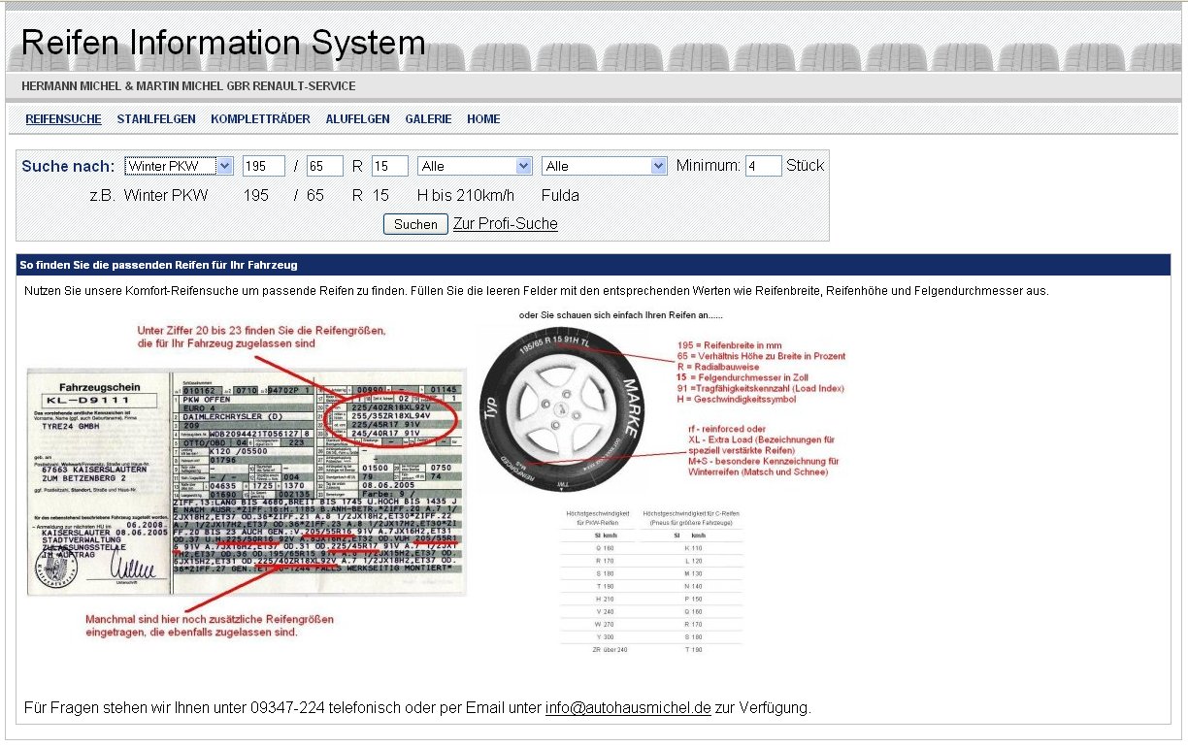Click the Fahrzeugschein document image
Screen dimensions: 1188x747
246,480
